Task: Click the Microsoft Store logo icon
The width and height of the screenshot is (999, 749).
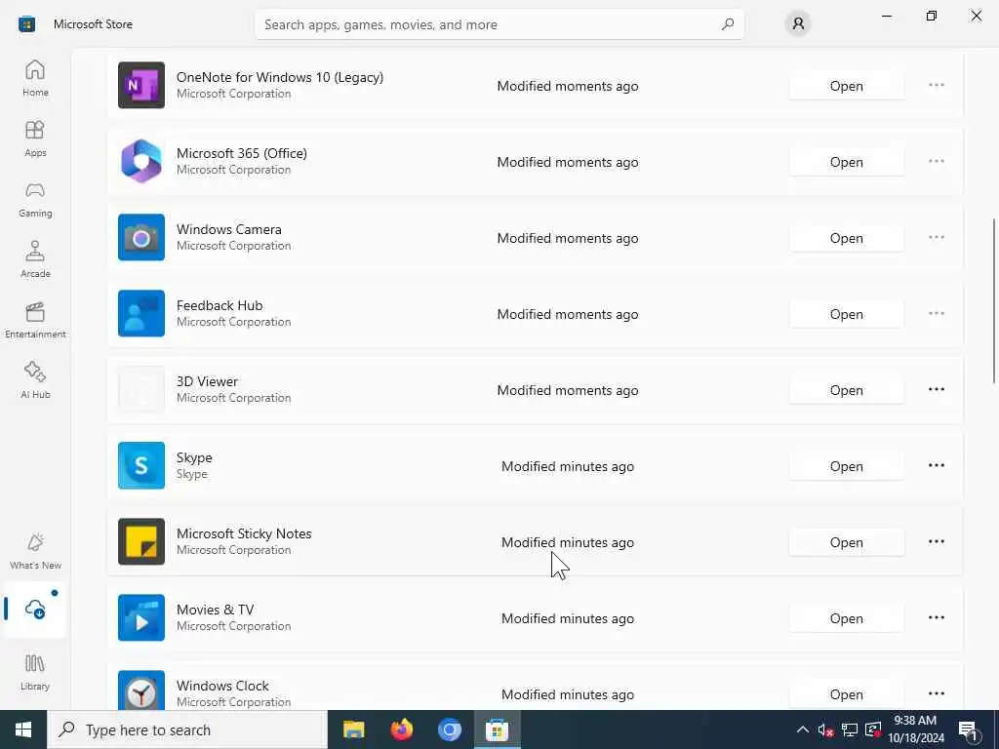Action: click(x=26, y=24)
